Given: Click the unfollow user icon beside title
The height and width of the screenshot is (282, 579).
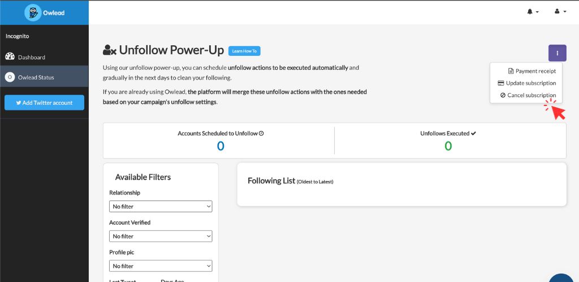Looking at the screenshot, I should coord(110,50).
